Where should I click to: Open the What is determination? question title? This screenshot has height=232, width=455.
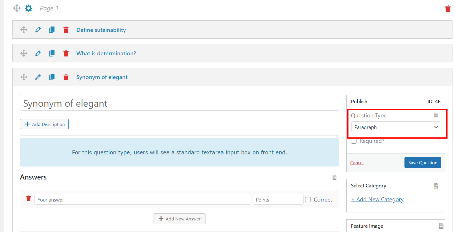click(x=106, y=53)
